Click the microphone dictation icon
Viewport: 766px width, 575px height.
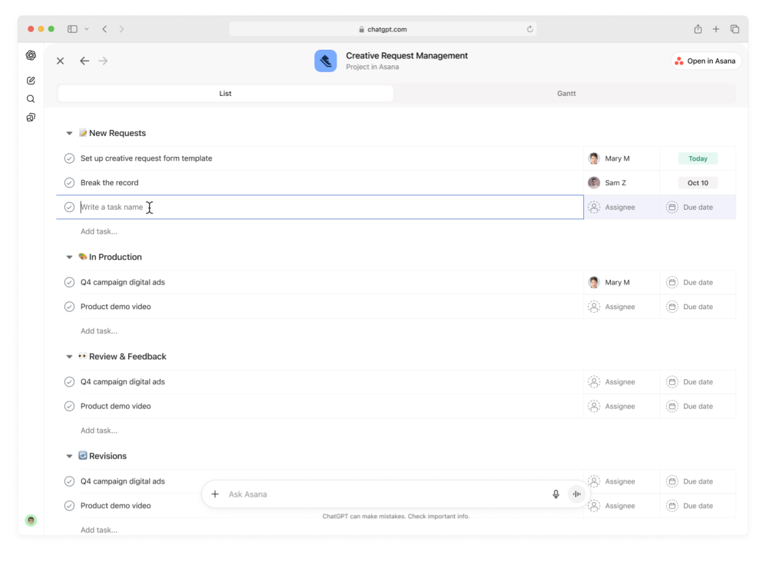click(x=556, y=494)
